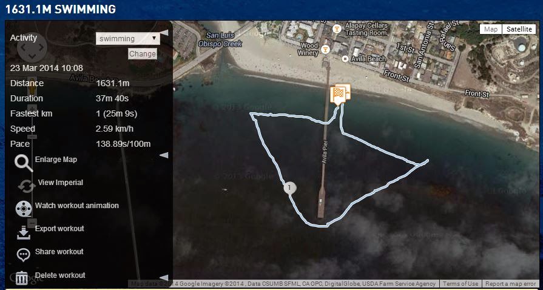
Task: Open the Terms of Use link
Action: pos(460,283)
